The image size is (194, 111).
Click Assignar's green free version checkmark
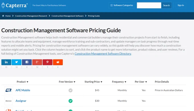(70, 101)
